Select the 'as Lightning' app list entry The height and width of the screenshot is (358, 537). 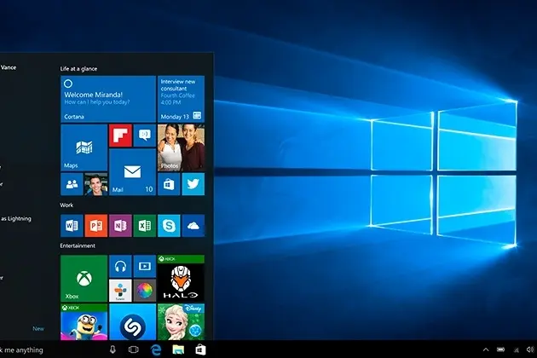[x=16, y=218]
